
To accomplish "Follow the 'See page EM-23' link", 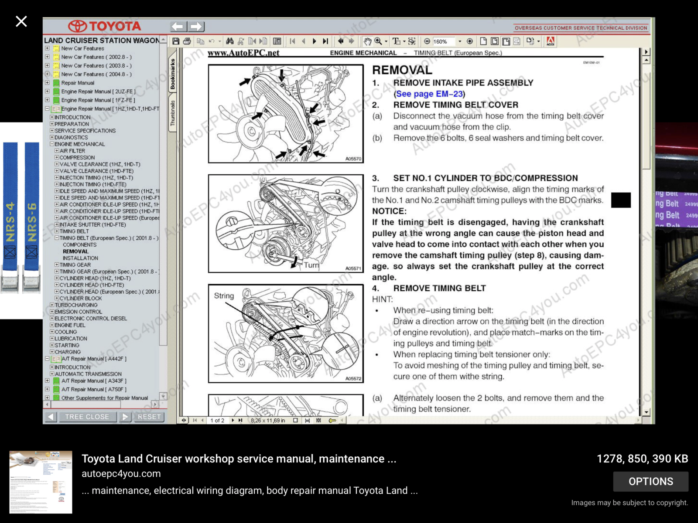I will tap(430, 94).
